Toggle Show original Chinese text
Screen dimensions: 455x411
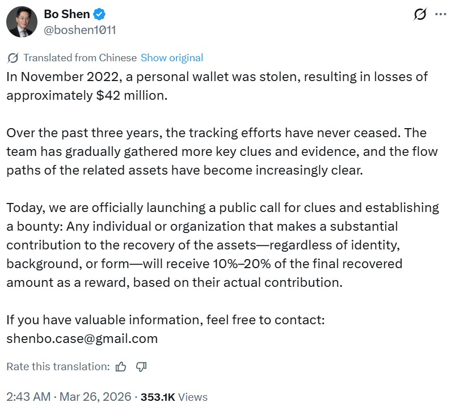click(171, 58)
